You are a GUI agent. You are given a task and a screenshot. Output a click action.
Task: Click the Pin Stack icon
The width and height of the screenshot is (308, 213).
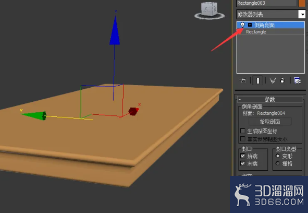243,80
